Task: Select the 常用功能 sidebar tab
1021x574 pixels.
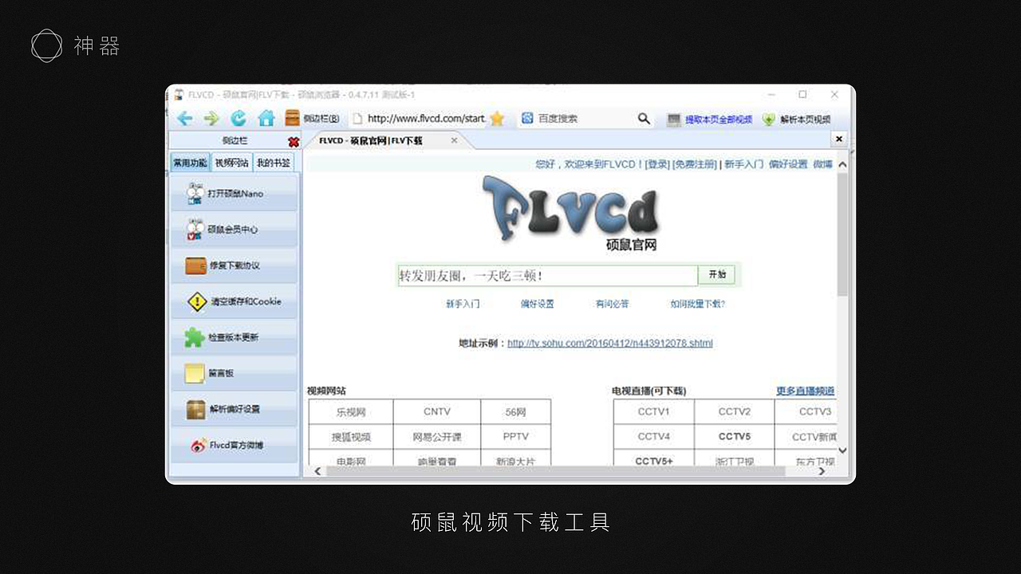Action: 190,163
